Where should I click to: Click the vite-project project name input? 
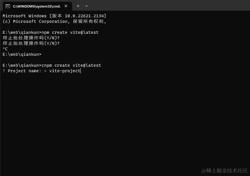click(x=65, y=71)
